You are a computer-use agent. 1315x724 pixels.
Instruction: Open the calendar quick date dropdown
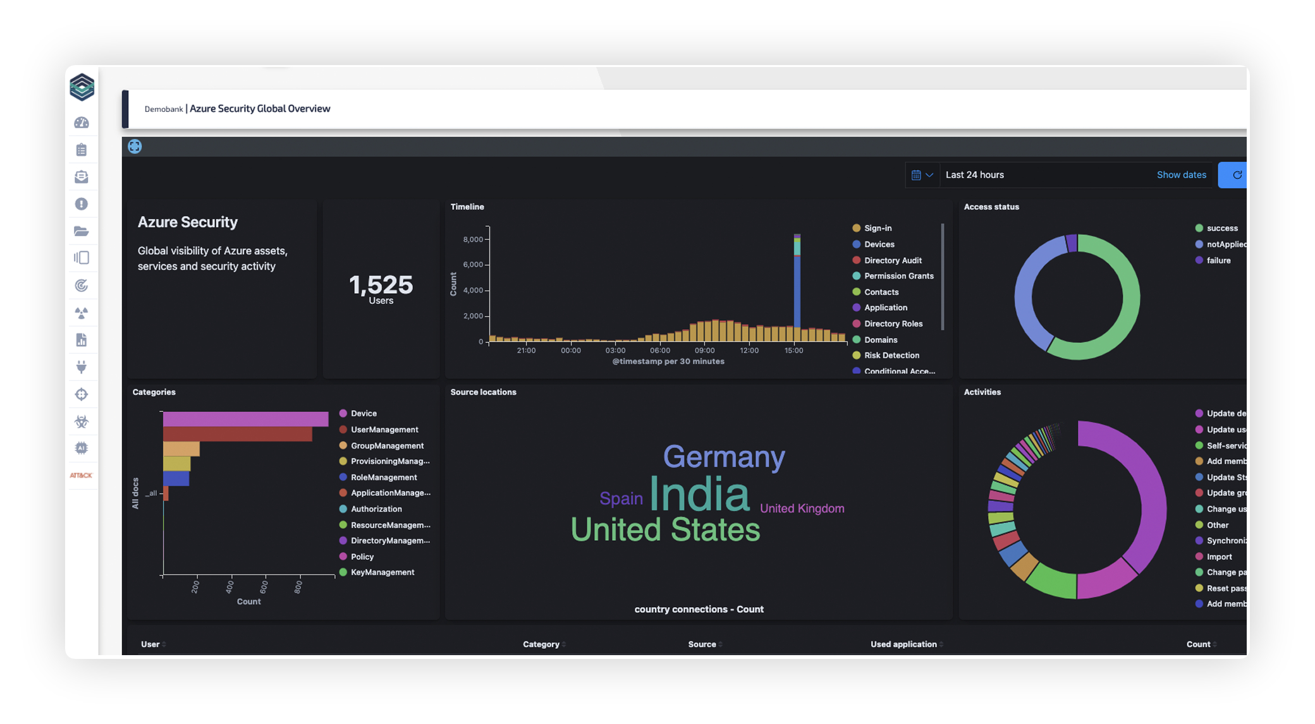point(922,175)
